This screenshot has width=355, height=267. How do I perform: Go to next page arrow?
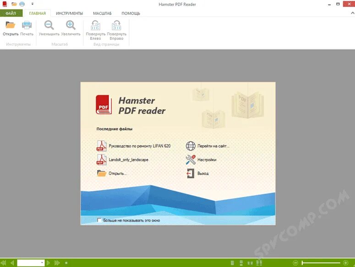click(x=48, y=263)
